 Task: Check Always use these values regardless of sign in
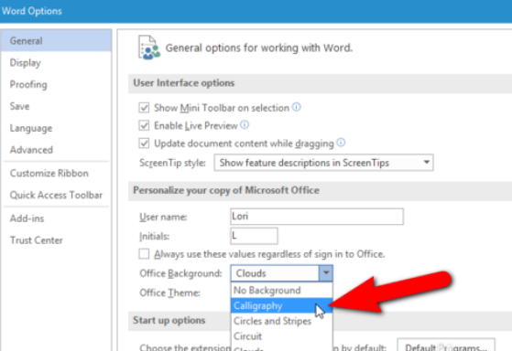pos(144,254)
